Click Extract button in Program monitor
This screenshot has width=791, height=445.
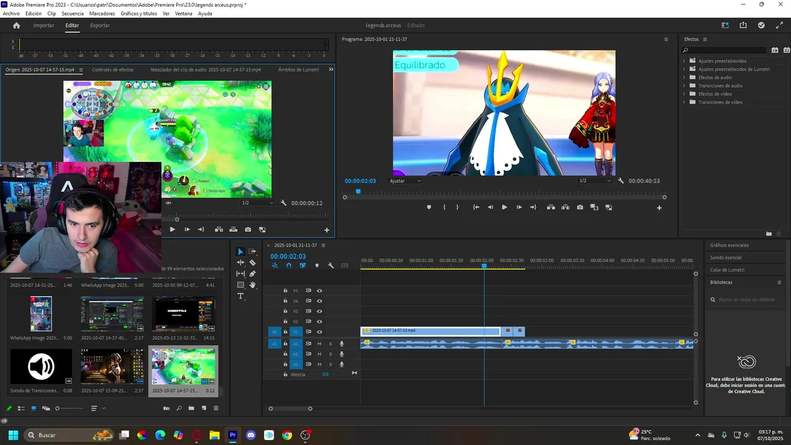click(x=565, y=207)
